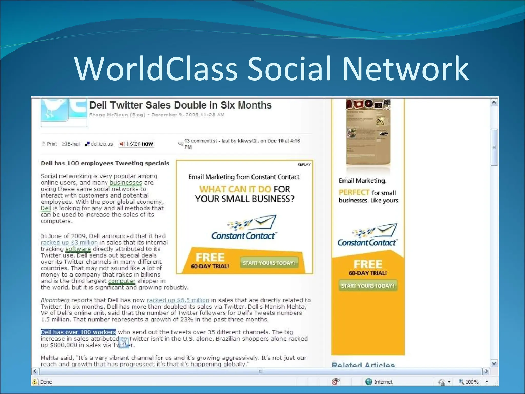
Task: Click REPLAY on the center ad
Action: point(304,164)
